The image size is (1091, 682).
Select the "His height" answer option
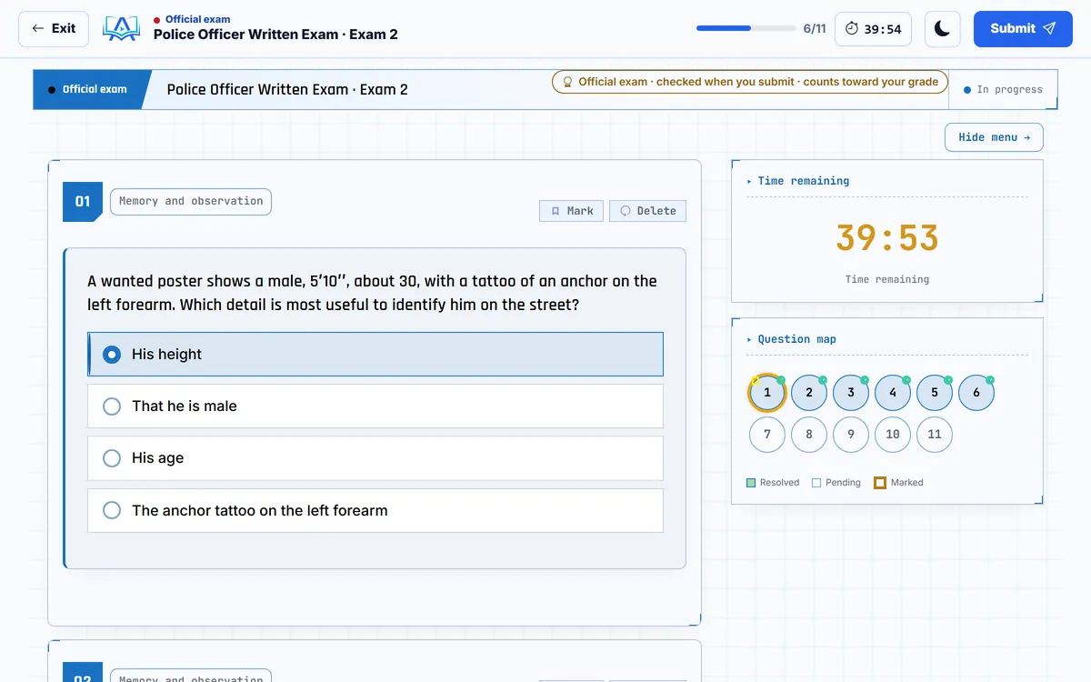pos(375,355)
